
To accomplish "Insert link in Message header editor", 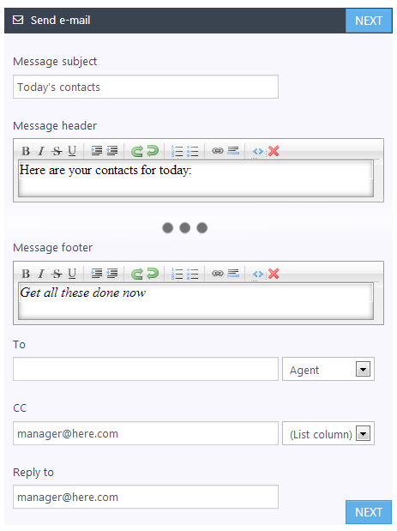I will [218, 151].
